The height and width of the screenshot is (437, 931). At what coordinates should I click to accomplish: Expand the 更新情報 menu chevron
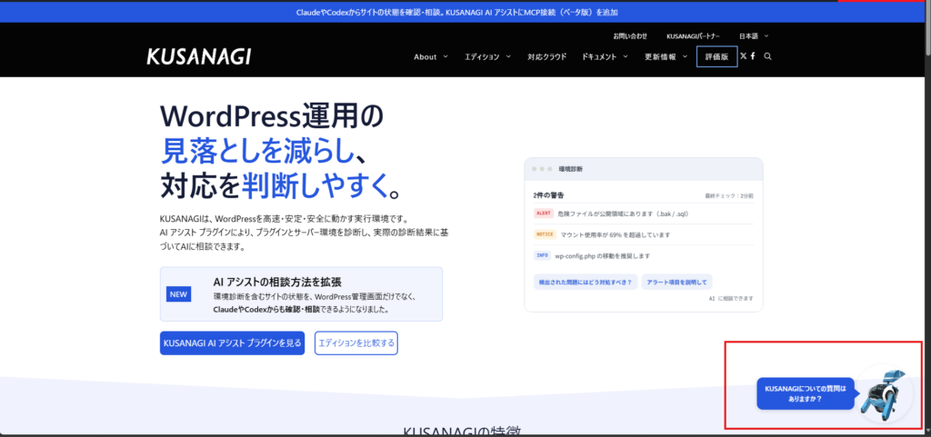[x=685, y=57]
